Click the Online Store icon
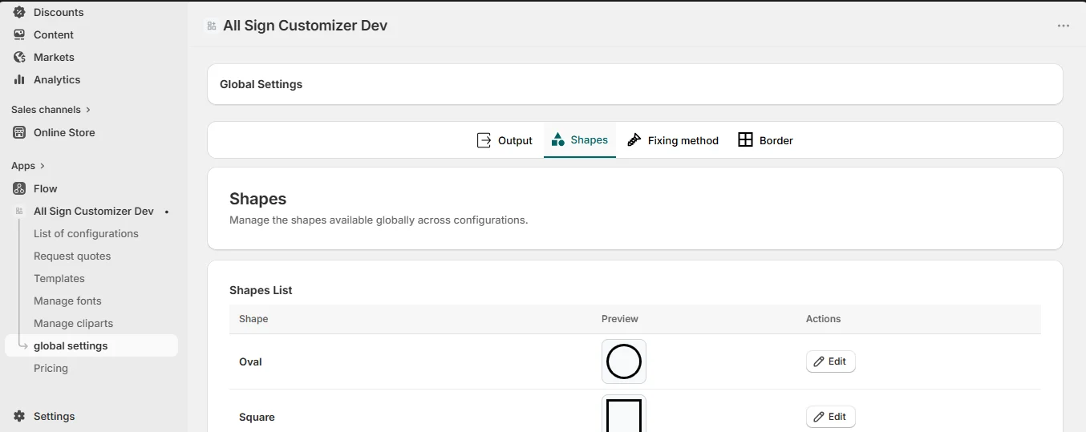 point(19,132)
